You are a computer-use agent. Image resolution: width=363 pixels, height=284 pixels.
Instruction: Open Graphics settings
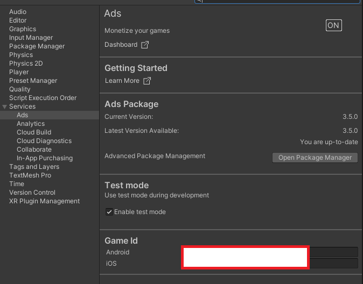23,29
